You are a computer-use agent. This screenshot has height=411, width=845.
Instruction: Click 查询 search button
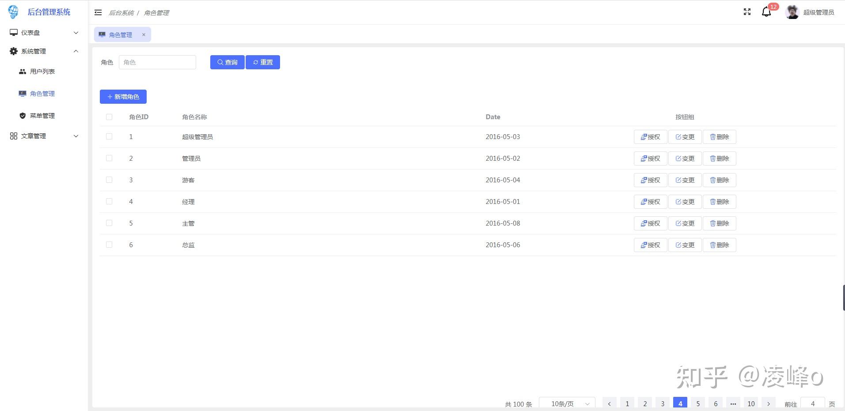pyautogui.click(x=227, y=62)
